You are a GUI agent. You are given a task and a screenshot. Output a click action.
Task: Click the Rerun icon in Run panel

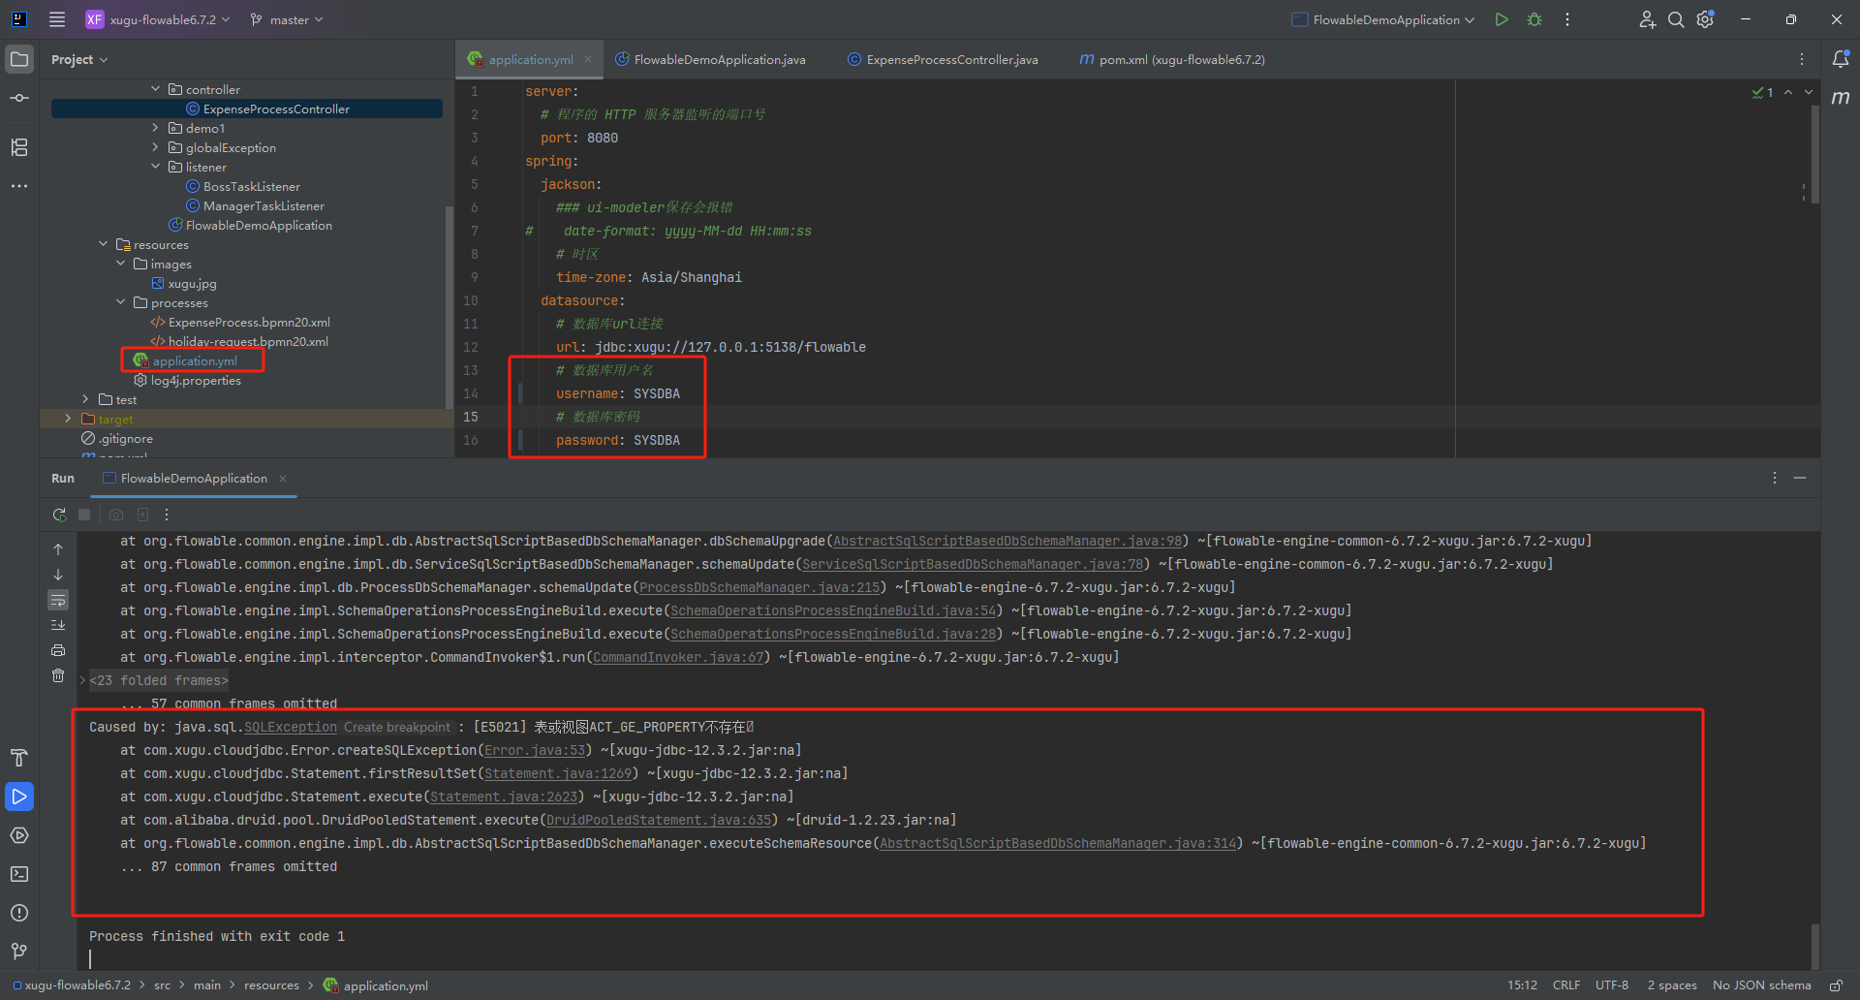59,515
